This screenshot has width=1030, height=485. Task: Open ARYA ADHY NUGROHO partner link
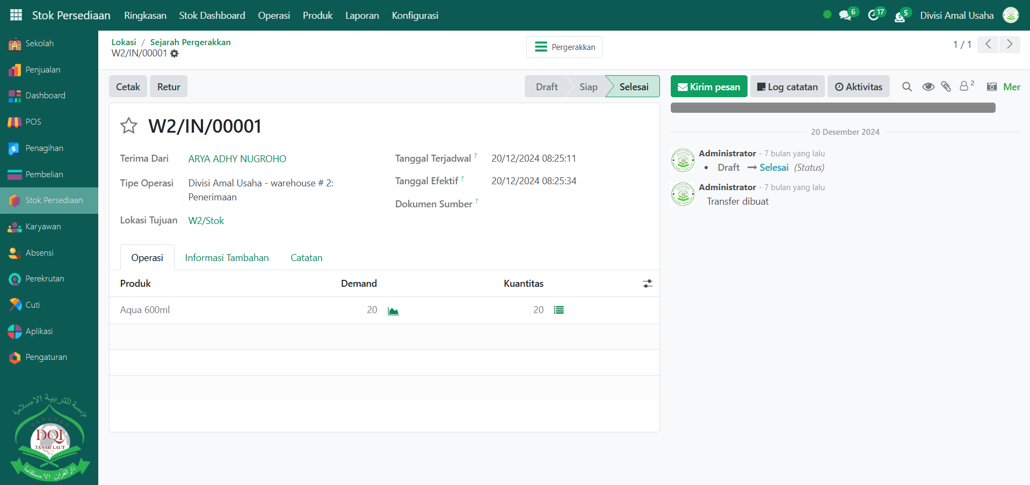(237, 159)
